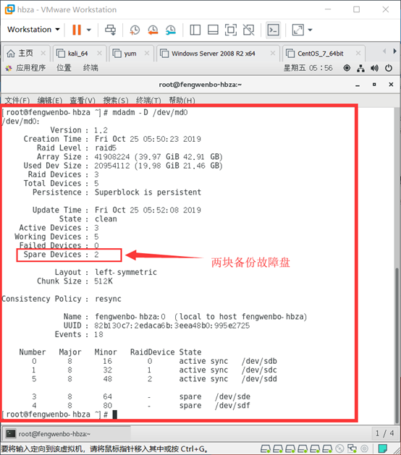The image size is (401, 455).
Task: Close the CentOS_7_64bit tab
Action: pos(358,53)
